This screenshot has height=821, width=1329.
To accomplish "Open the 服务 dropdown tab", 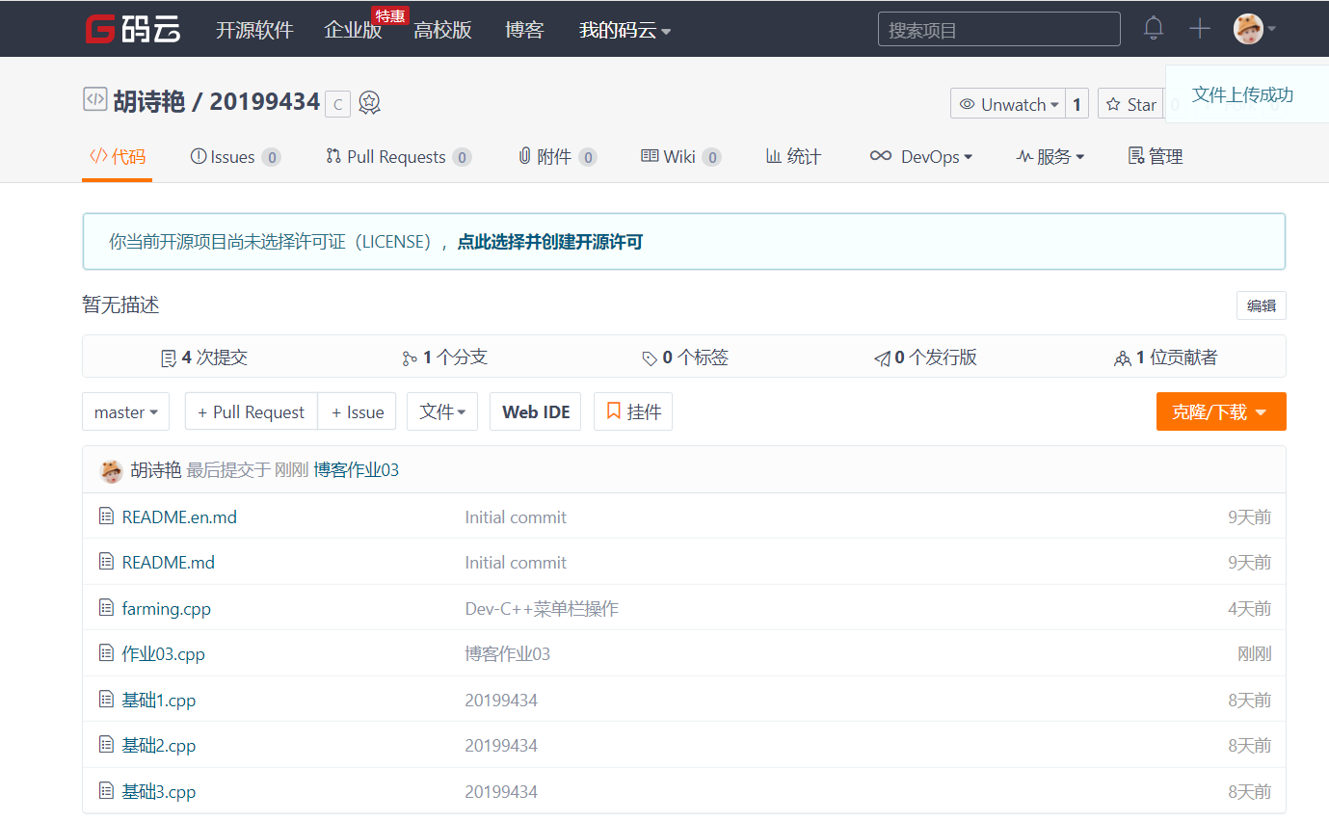I will tap(1050, 156).
